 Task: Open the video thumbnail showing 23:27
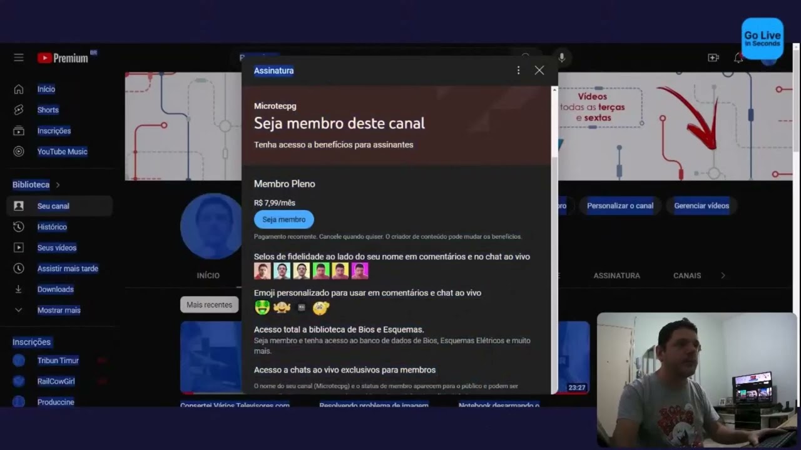click(574, 357)
